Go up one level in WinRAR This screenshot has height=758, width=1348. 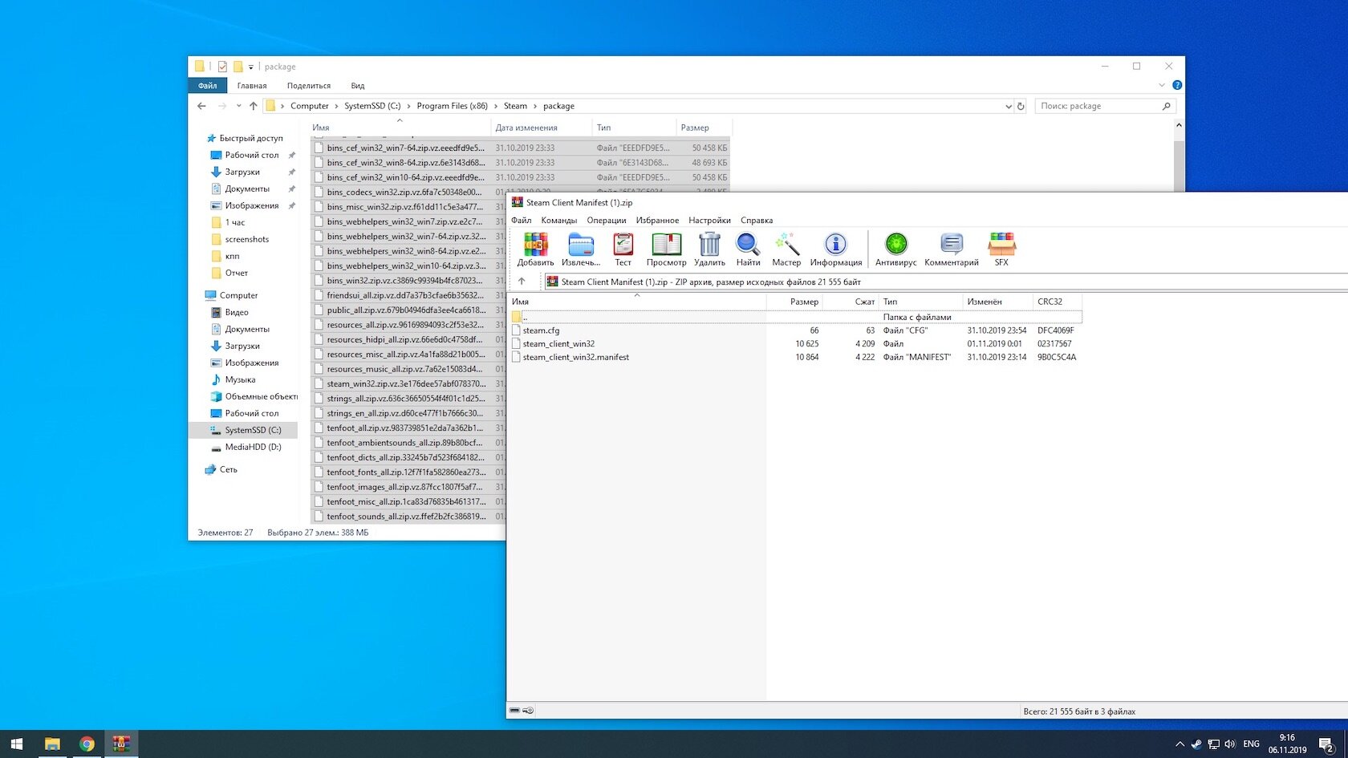(x=522, y=282)
